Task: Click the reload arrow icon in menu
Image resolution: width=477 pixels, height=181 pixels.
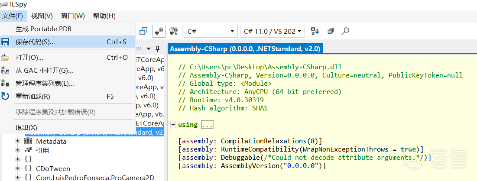Action: pos(5,97)
